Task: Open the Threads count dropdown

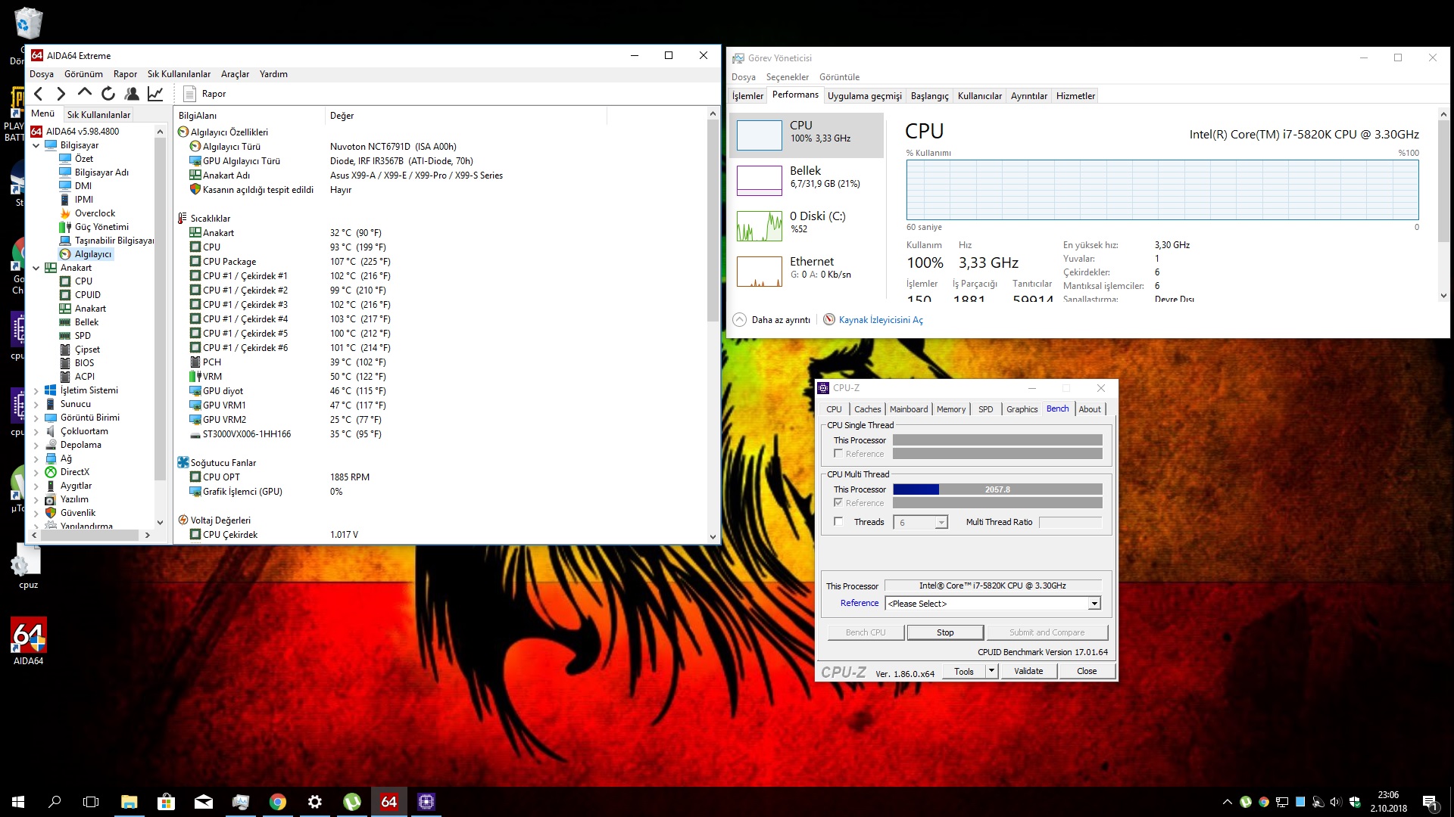Action: [x=941, y=523]
